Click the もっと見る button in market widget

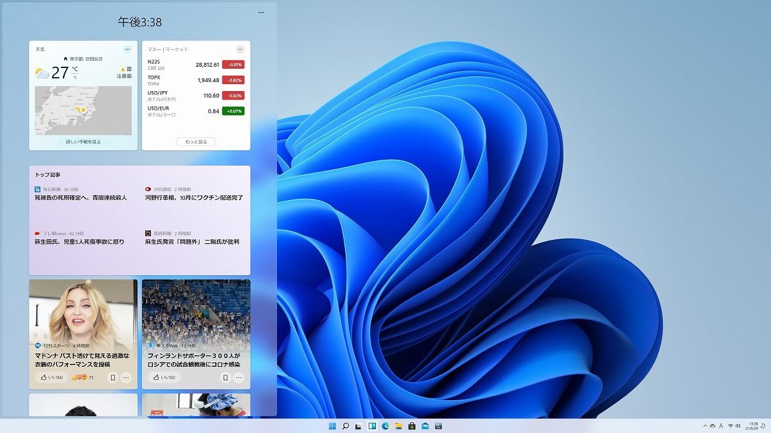(196, 141)
